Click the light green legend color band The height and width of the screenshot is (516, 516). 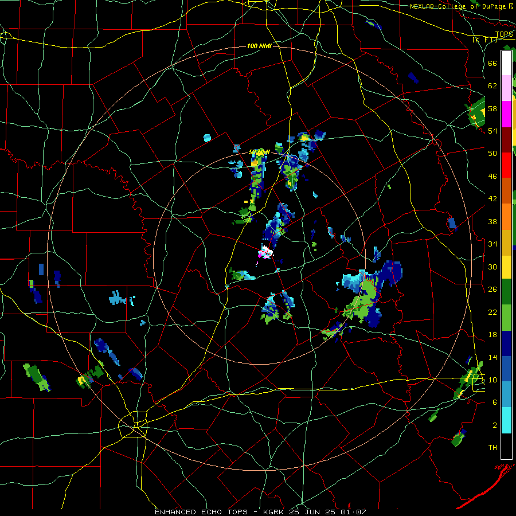pos(506,318)
